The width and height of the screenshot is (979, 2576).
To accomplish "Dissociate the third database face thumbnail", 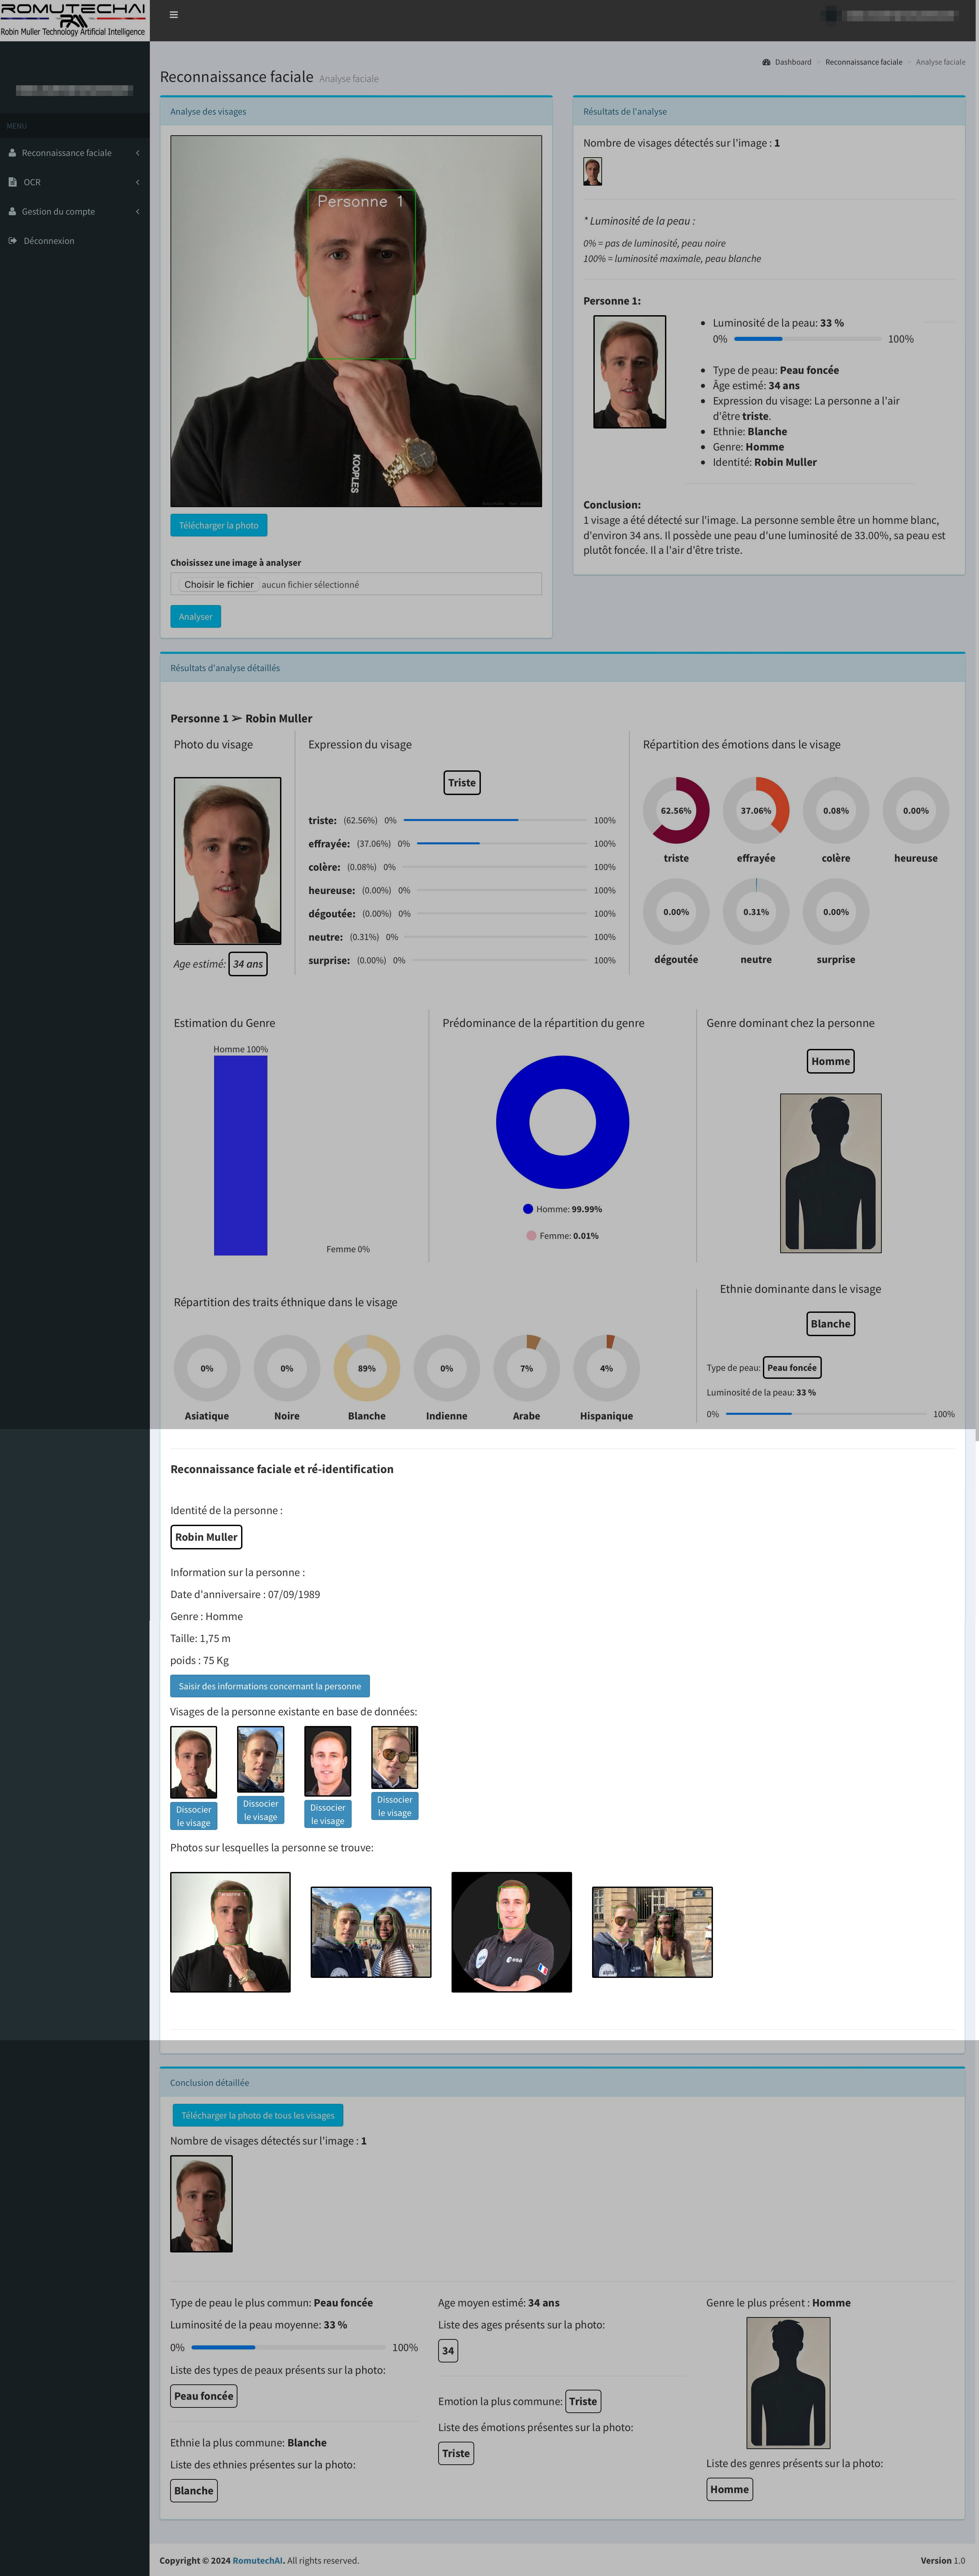I will (x=328, y=1814).
